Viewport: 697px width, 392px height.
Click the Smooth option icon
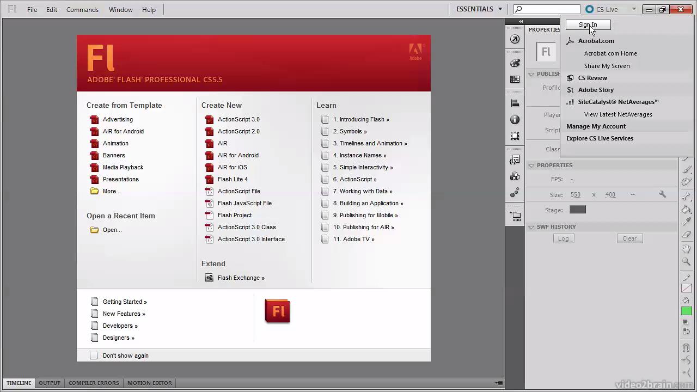pos(687,360)
